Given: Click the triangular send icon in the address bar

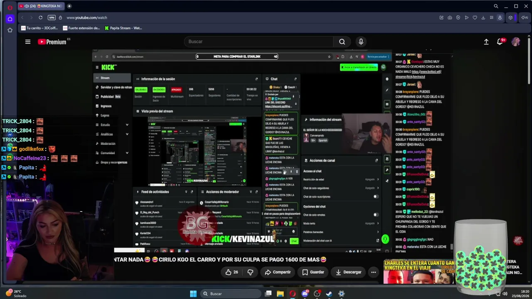Looking at the screenshot, I should [x=466, y=17].
